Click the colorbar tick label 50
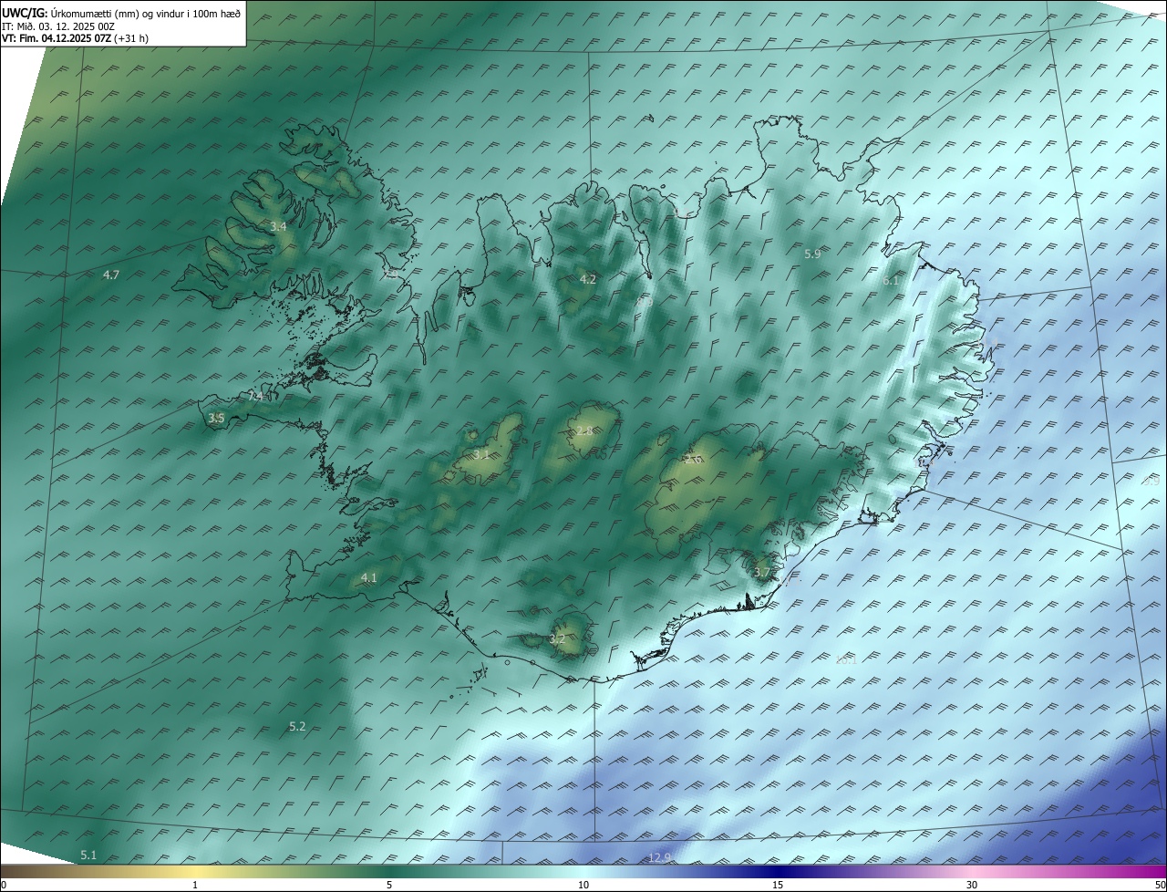Viewport: 1167px width, 892px height. tap(1160, 885)
